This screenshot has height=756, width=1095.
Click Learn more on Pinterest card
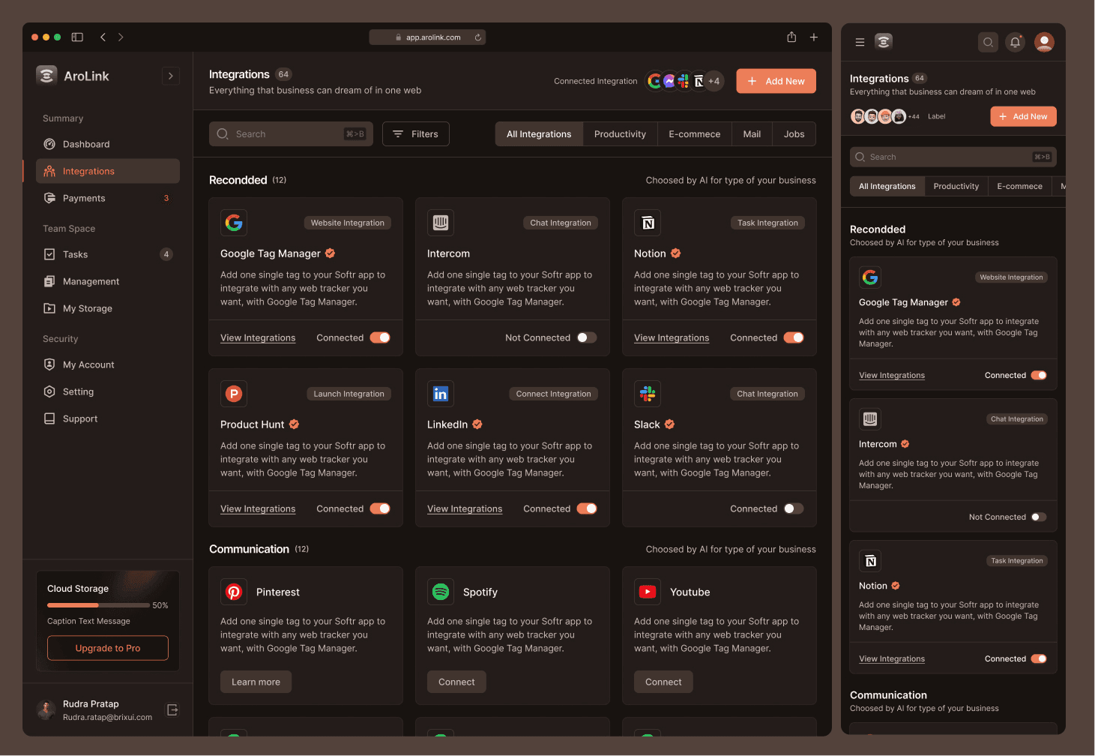(256, 682)
